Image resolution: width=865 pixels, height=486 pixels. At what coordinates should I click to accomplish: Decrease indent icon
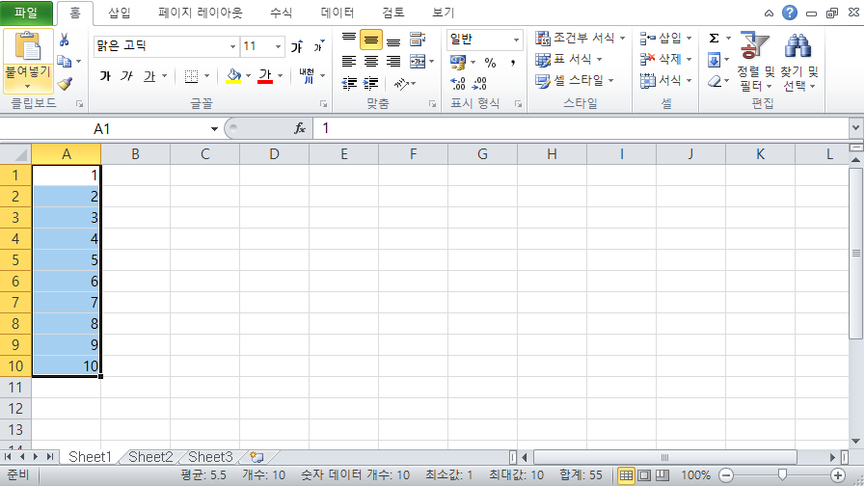click(349, 83)
